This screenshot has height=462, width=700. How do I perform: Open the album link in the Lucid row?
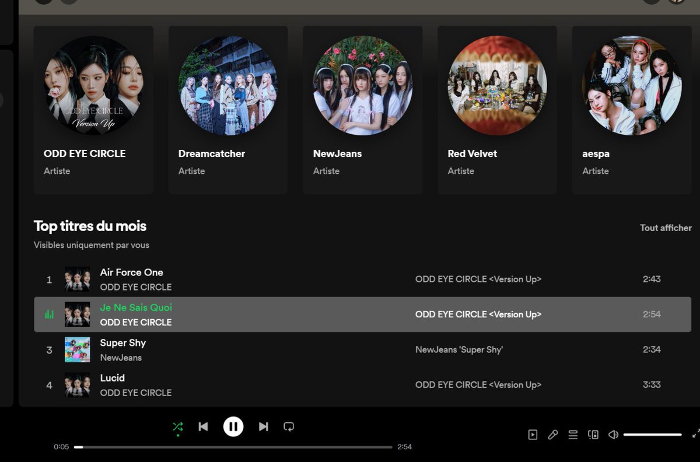(478, 384)
